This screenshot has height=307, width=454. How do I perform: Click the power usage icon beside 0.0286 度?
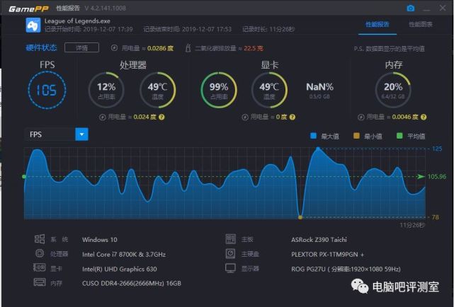point(114,47)
